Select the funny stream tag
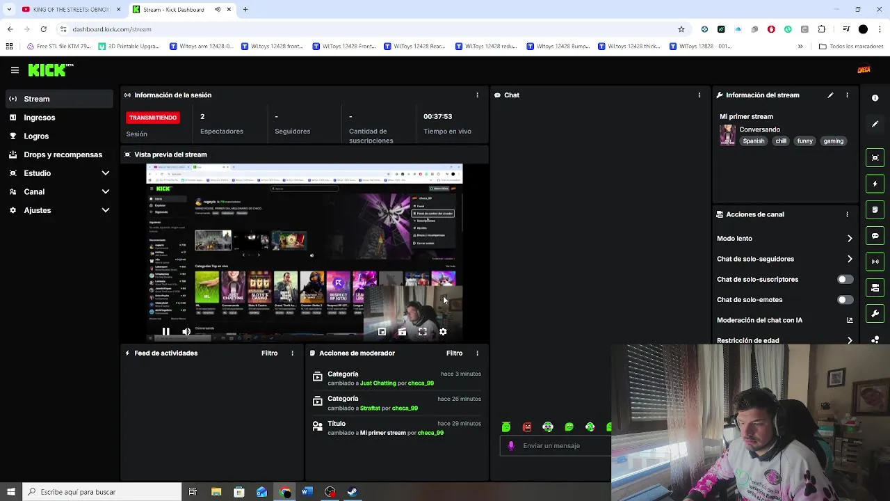Viewport: 890px width, 501px height. click(x=805, y=141)
